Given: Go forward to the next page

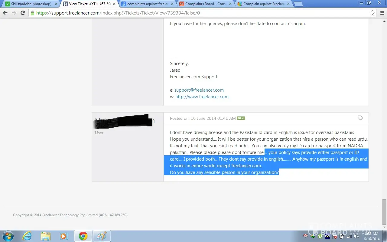Looking at the screenshot, I should 14,13.
